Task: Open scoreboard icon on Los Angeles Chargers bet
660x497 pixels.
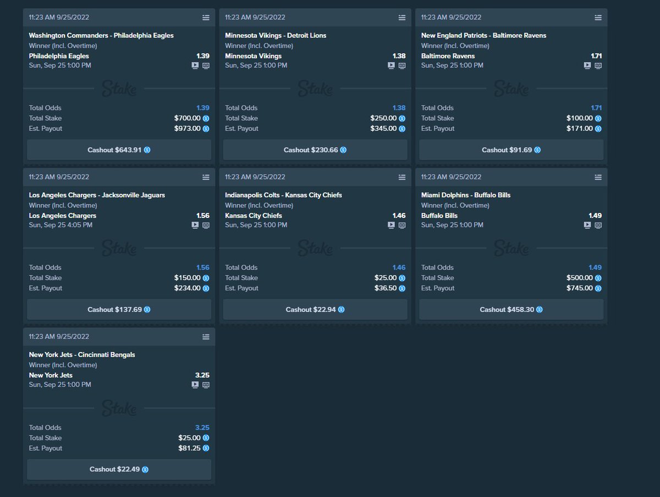Action: tap(206, 225)
